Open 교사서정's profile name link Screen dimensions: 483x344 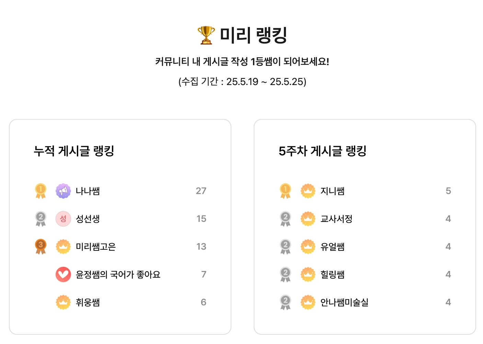[336, 219]
